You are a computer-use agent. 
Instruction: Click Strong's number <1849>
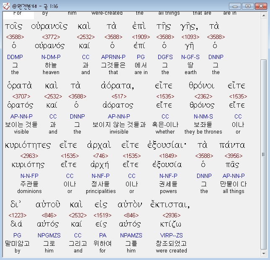coord(168,156)
